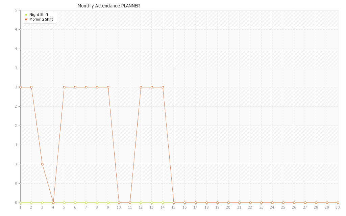Click Morning Shift point at day 5
Image resolution: width=346 pixels, height=216 pixels.
[64, 87]
